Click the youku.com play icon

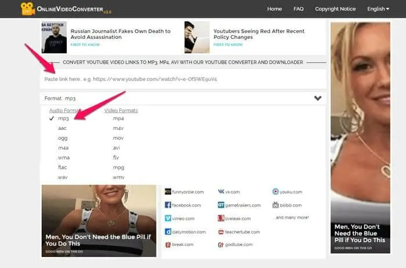pyautogui.click(x=275, y=191)
